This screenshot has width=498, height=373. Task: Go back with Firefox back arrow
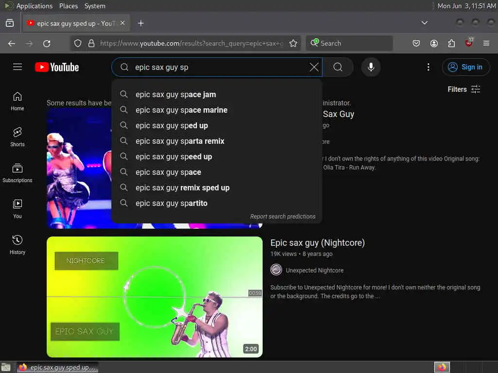[12, 43]
